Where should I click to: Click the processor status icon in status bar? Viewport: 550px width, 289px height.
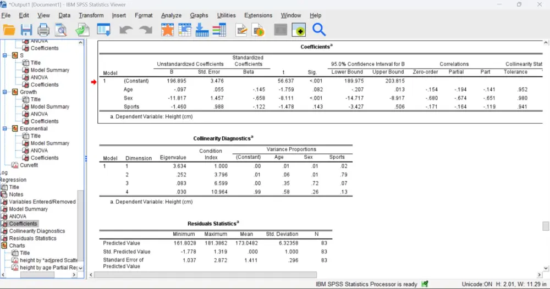pos(425,284)
